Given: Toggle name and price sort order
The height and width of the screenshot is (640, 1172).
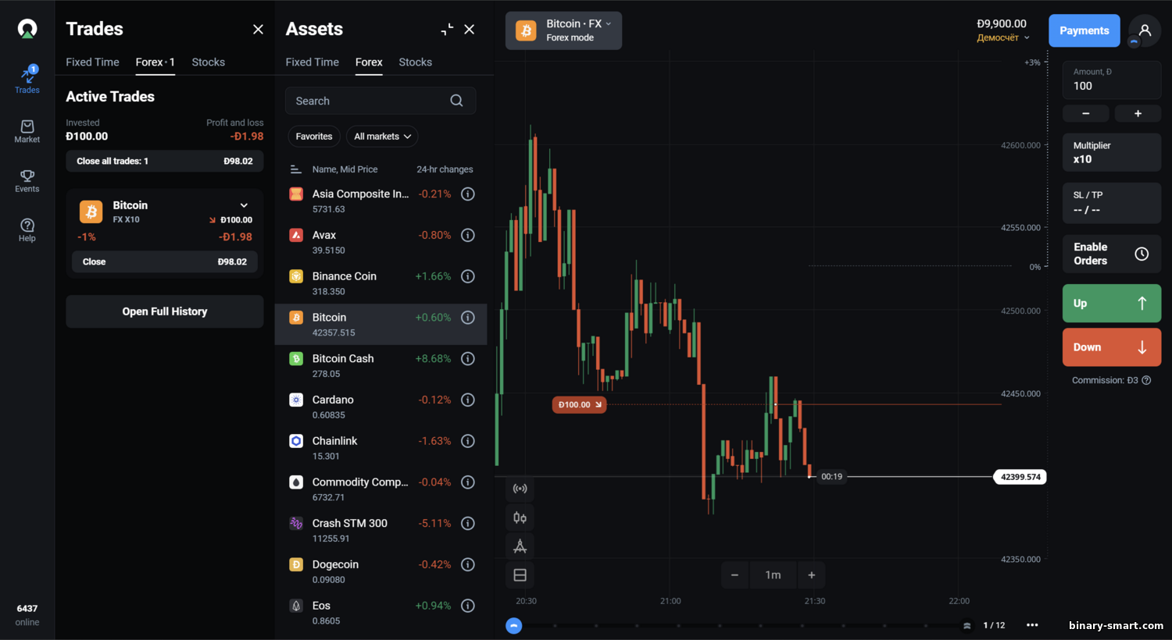Looking at the screenshot, I should click(x=296, y=169).
